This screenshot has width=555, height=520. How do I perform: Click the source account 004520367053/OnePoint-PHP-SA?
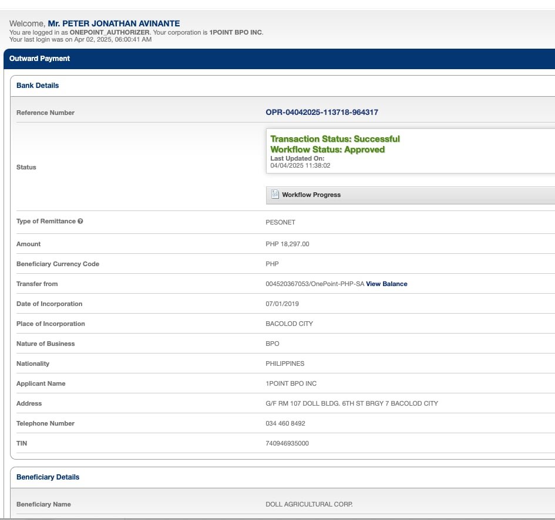315,284
